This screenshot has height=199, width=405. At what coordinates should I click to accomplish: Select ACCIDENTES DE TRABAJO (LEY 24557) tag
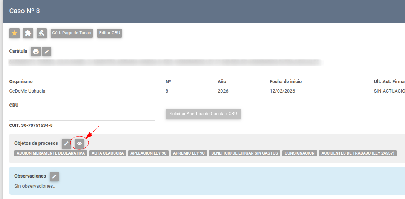coord(358,153)
